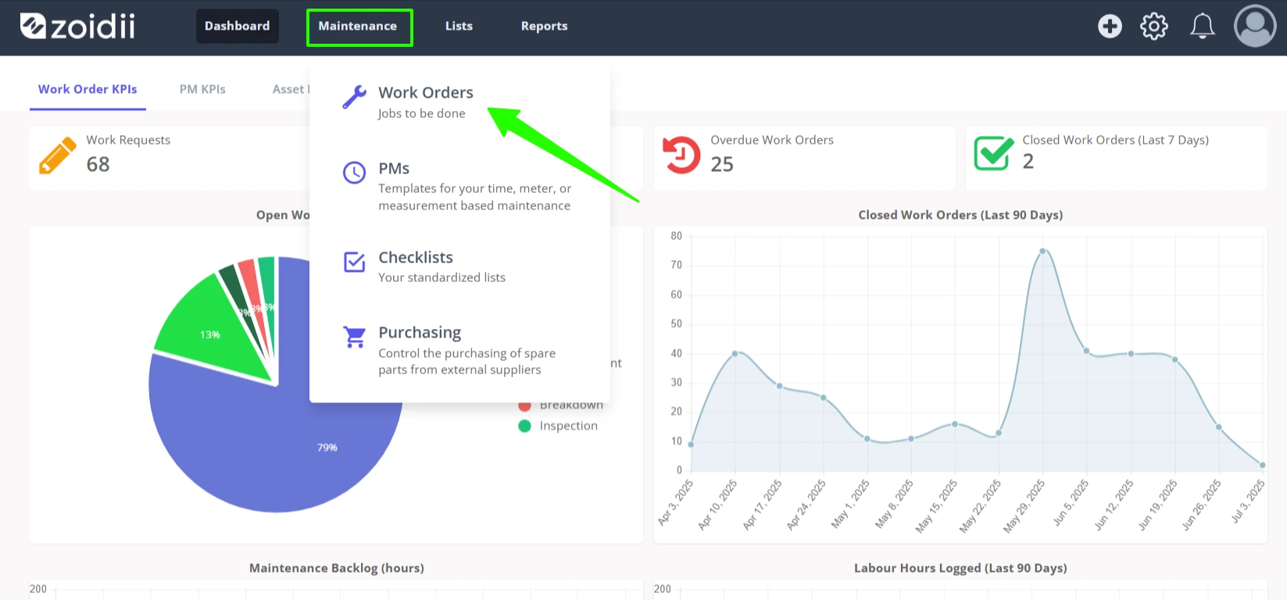1287x600 pixels.
Task: Open the plus add-new icon
Action: tap(1110, 27)
